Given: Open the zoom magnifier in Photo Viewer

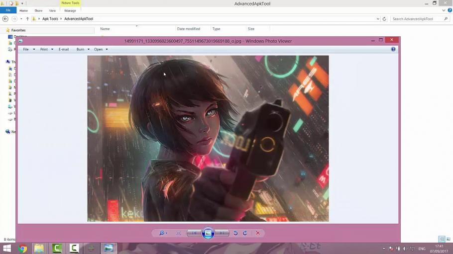Looking at the screenshot, I should tap(162, 233).
